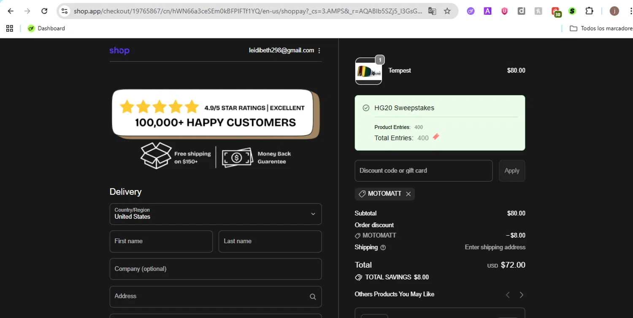Remove the MOTOMATT discount code
This screenshot has width=633, height=318.
coord(408,194)
